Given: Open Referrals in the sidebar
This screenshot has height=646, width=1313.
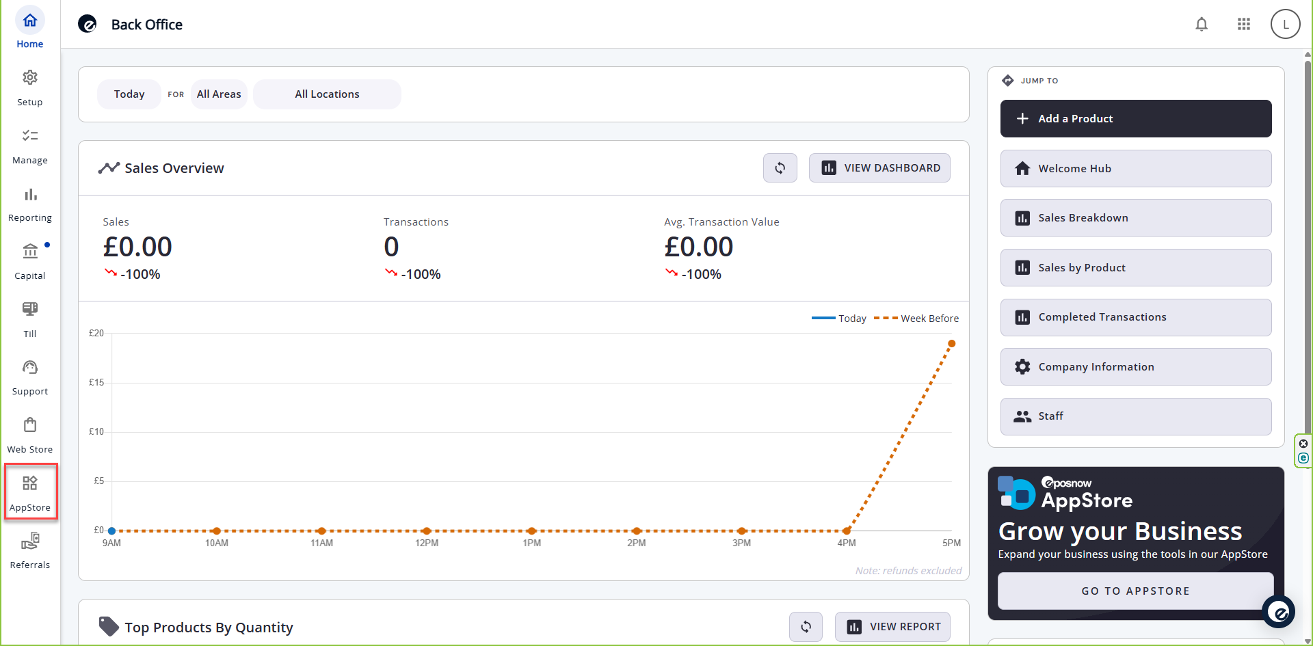Looking at the screenshot, I should [30, 552].
